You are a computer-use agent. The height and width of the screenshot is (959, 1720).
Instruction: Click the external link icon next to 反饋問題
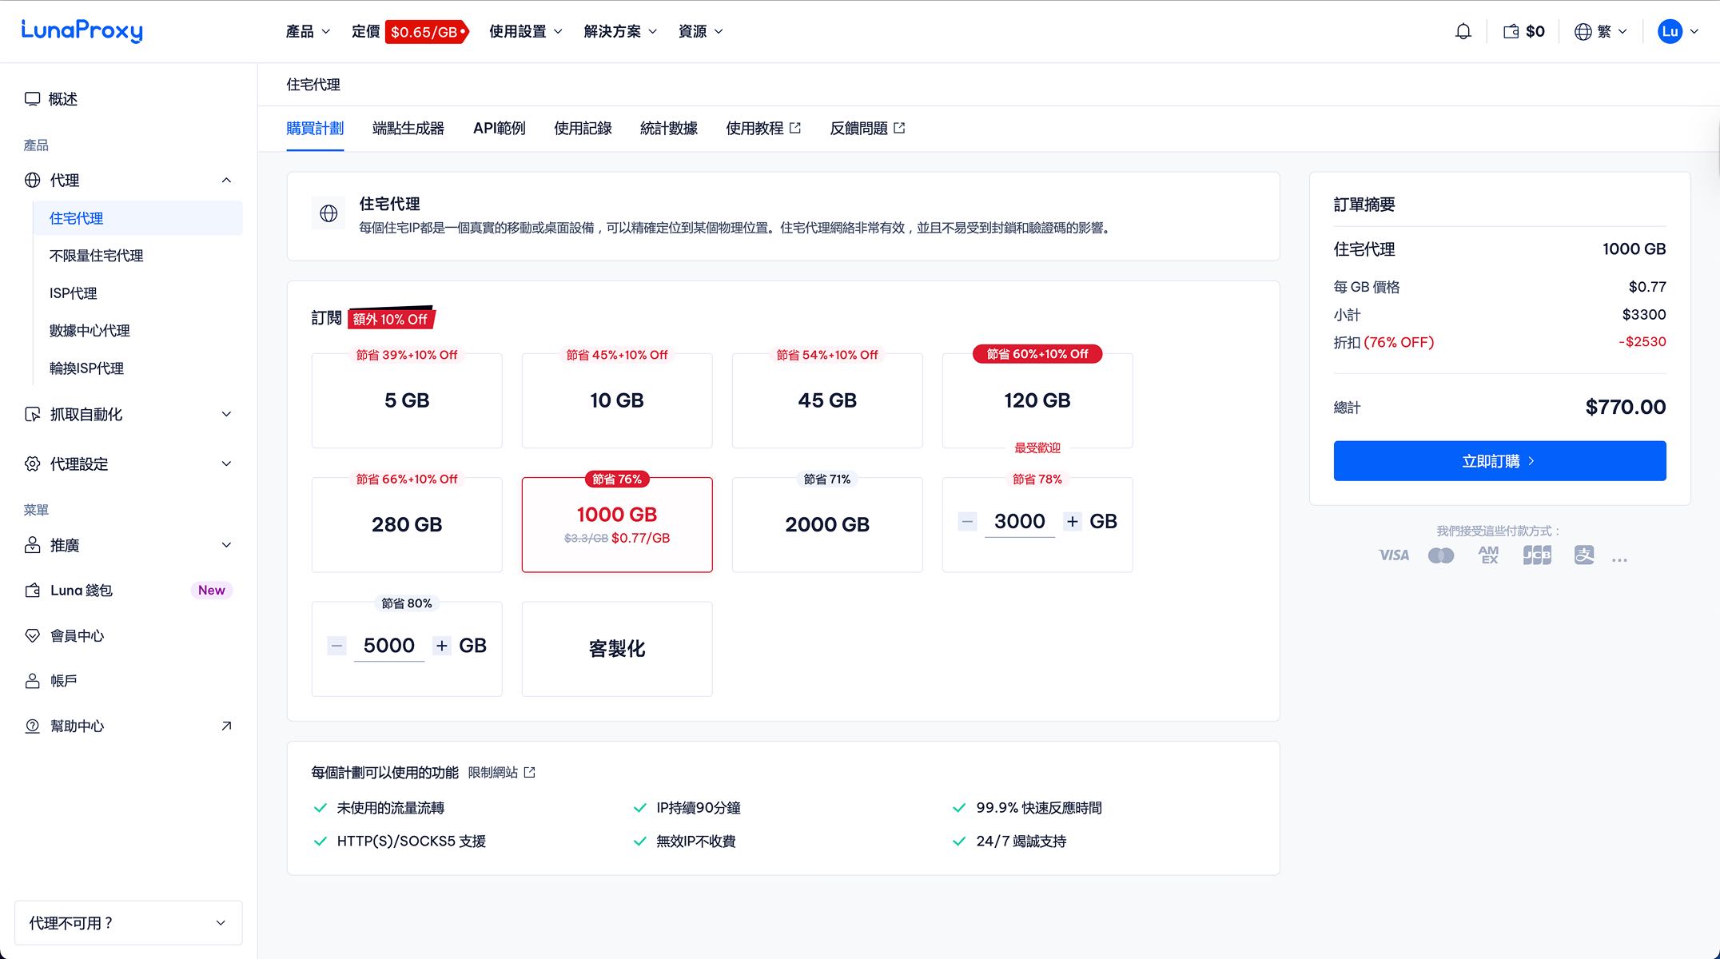(899, 128)
